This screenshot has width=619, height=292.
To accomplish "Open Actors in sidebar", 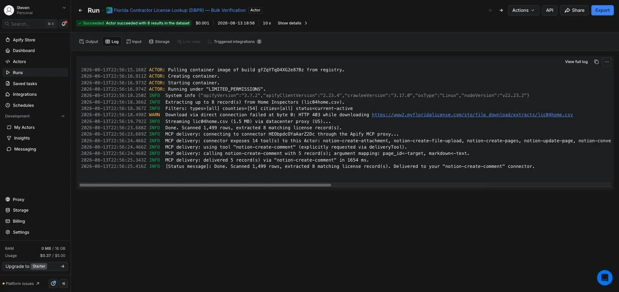I will 35,61.
